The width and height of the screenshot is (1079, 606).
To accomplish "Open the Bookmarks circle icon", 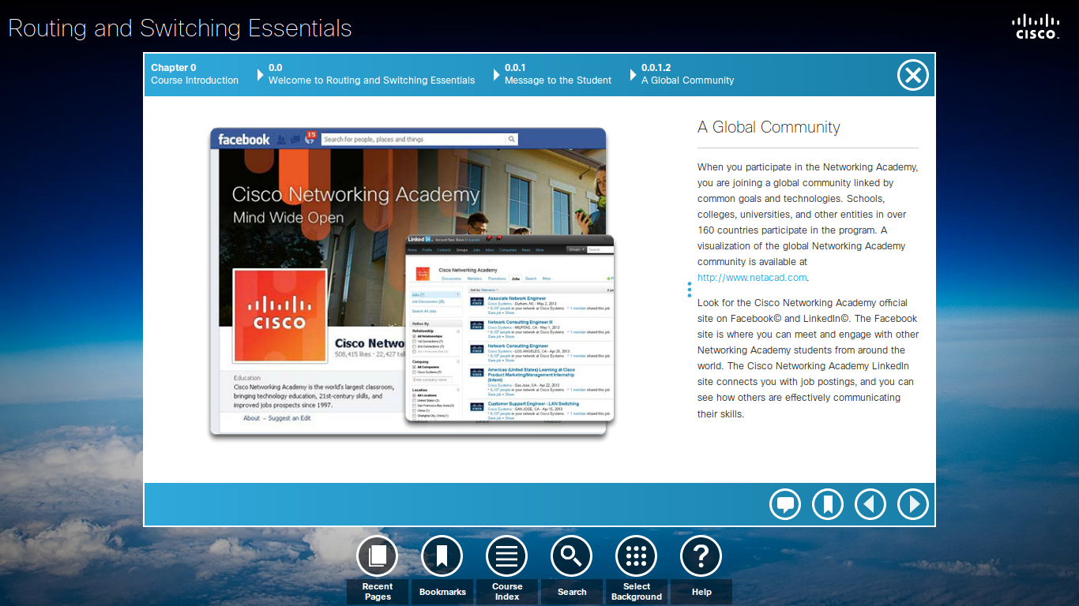I will click(x=442, y=556).
